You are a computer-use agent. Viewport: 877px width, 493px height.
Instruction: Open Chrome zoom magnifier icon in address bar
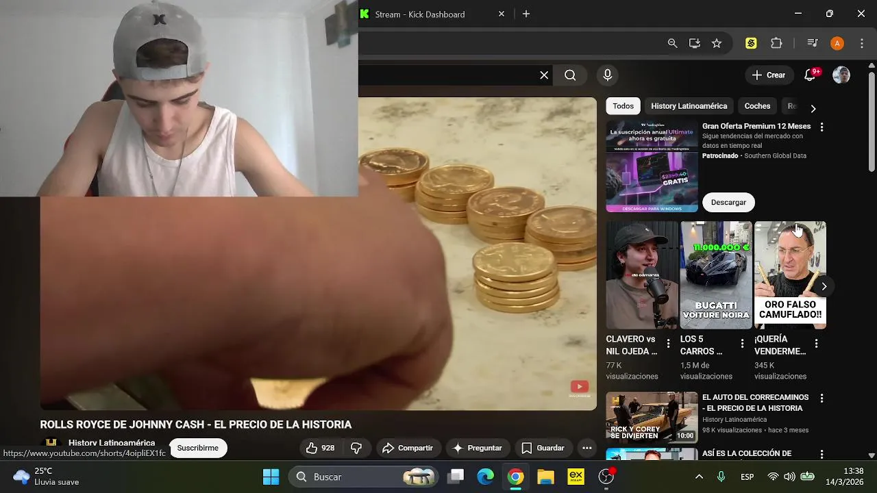point(672,43)
